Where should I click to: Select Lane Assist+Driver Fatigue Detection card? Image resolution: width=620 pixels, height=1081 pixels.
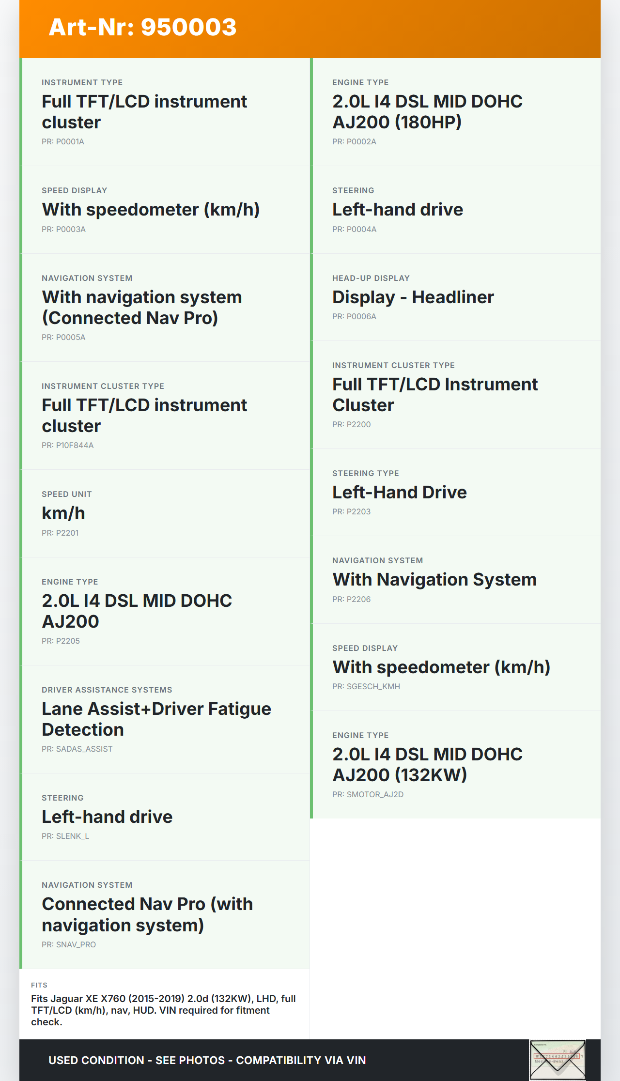165,719
